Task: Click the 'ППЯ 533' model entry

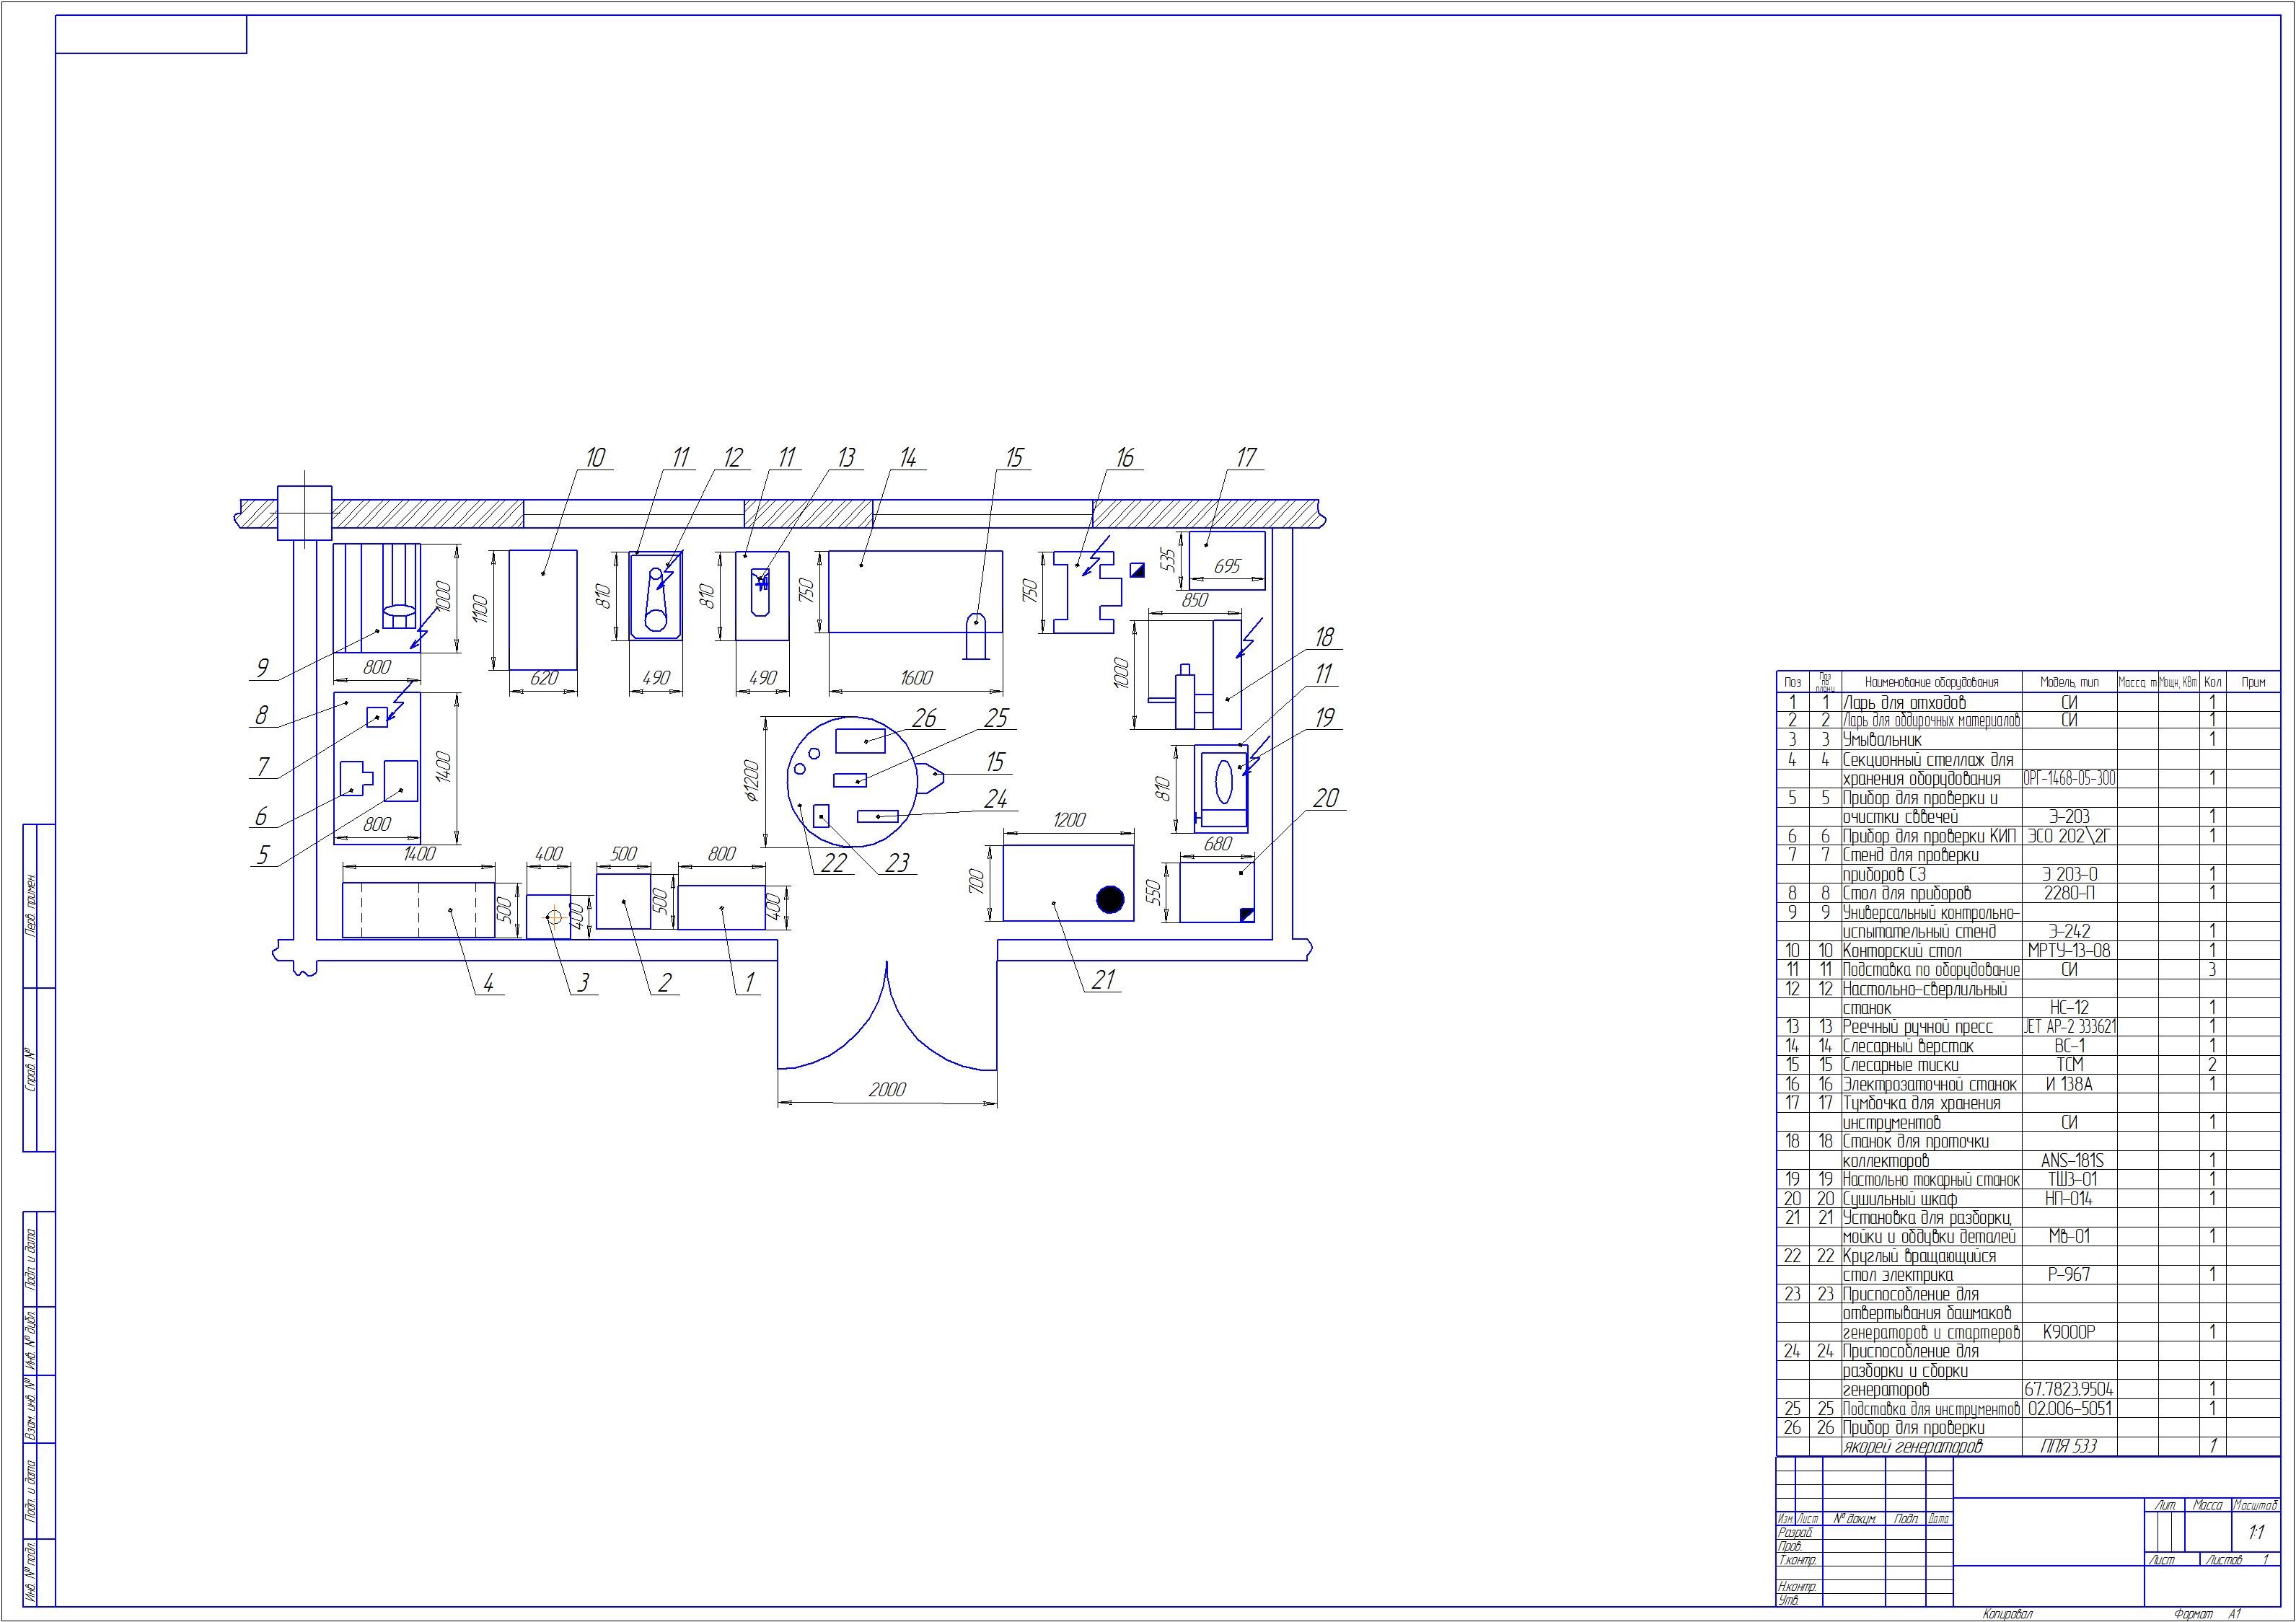Action: click(2068, 1446)
